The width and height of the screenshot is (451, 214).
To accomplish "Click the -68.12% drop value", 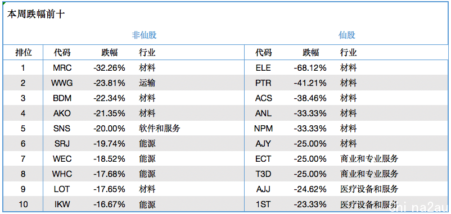I will click(x=310, y=68).
